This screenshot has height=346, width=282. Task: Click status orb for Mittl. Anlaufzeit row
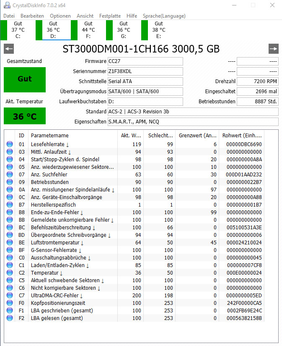point(10,152)
